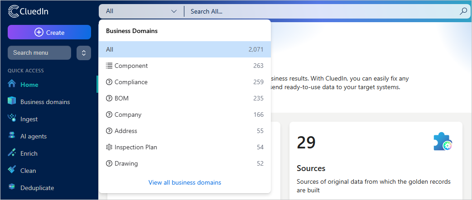Click the Create button

49,32
